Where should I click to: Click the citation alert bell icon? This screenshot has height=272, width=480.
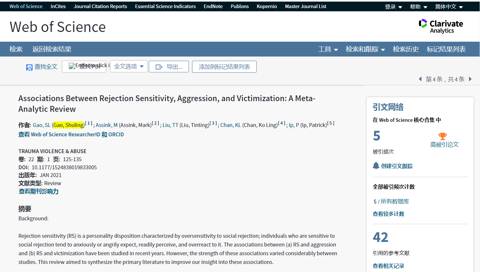pyautogui.click(x=376, y=166)
